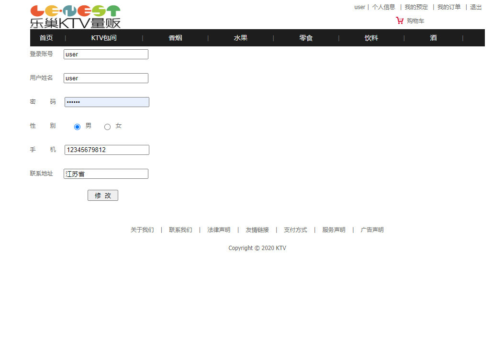Browse the 零食 snacks category
This screenshot has height=360, width=504.
[306, 38]
